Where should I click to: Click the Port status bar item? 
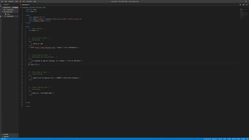236,139
